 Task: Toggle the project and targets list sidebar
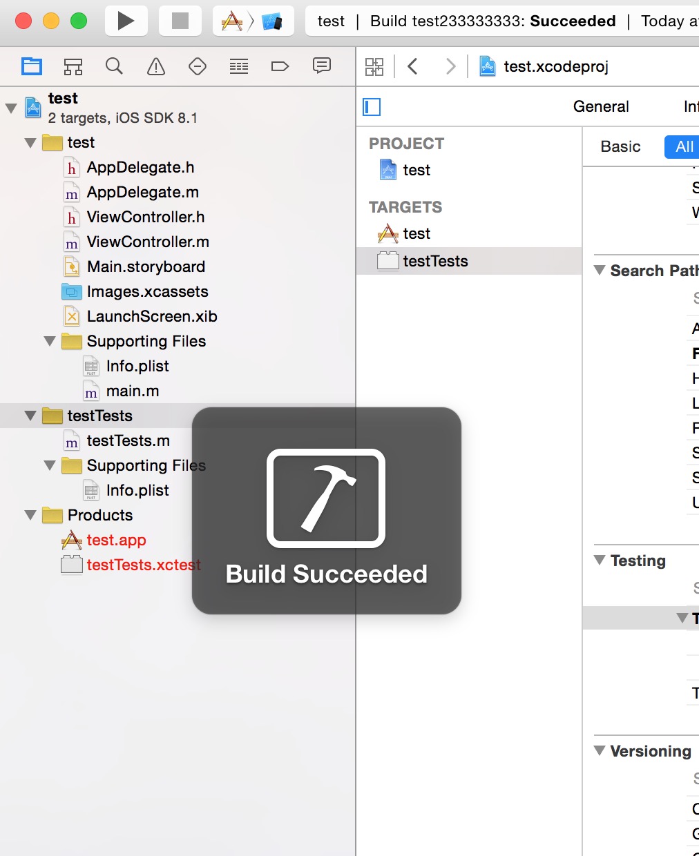pos(372,106)
